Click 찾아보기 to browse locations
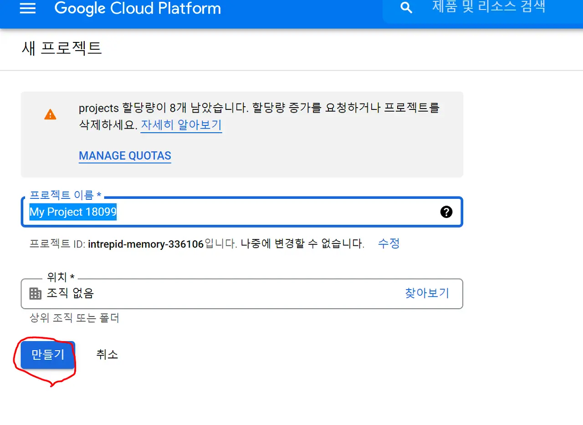This screenshot has height=425, width=583. [x=427, y=293]
